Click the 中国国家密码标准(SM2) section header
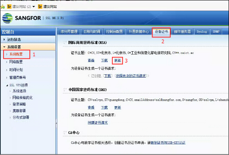 click(88, 89)
